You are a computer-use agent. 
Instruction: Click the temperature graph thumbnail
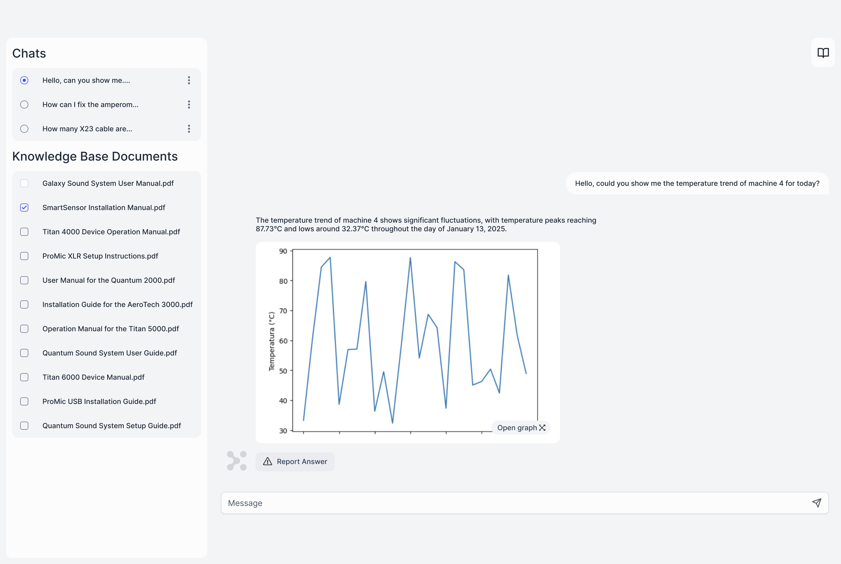click(407, 338)
